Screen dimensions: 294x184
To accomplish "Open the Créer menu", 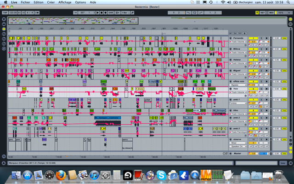I will pyautogui.click(x=51, y=2).
